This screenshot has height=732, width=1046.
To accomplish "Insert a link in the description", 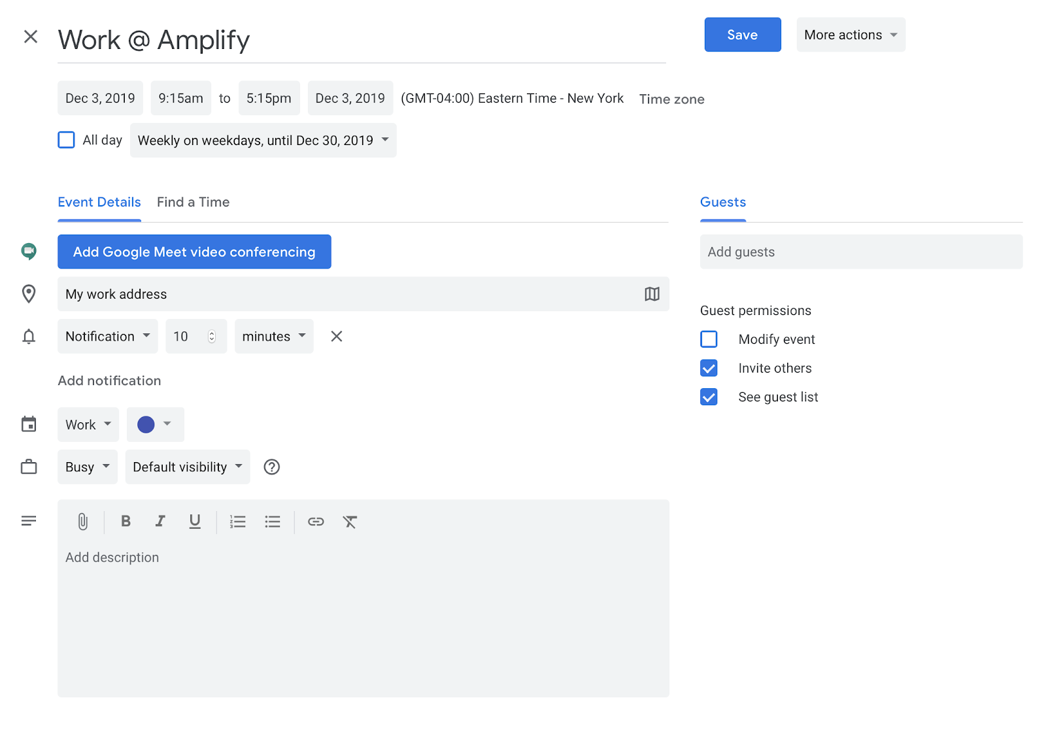I will [316, 522].
